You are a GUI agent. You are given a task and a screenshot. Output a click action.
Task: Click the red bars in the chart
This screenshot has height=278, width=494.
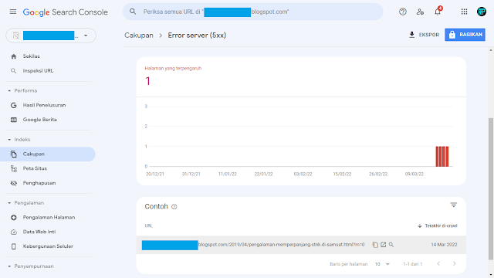point(442,156)
